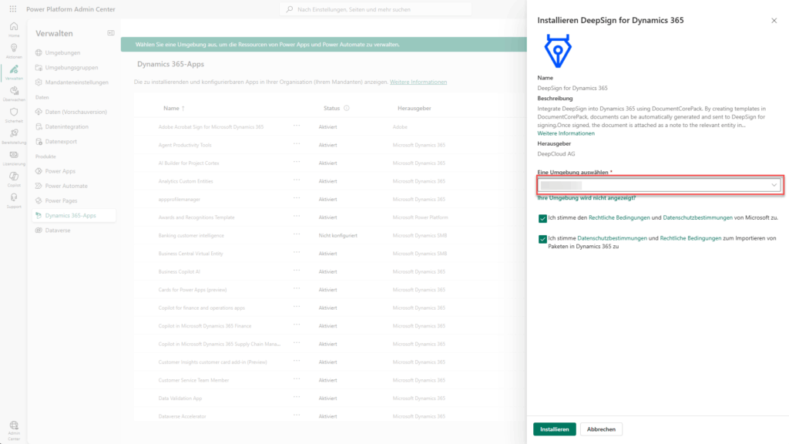
Task: Click the Status column header
Action: [331, 108]
